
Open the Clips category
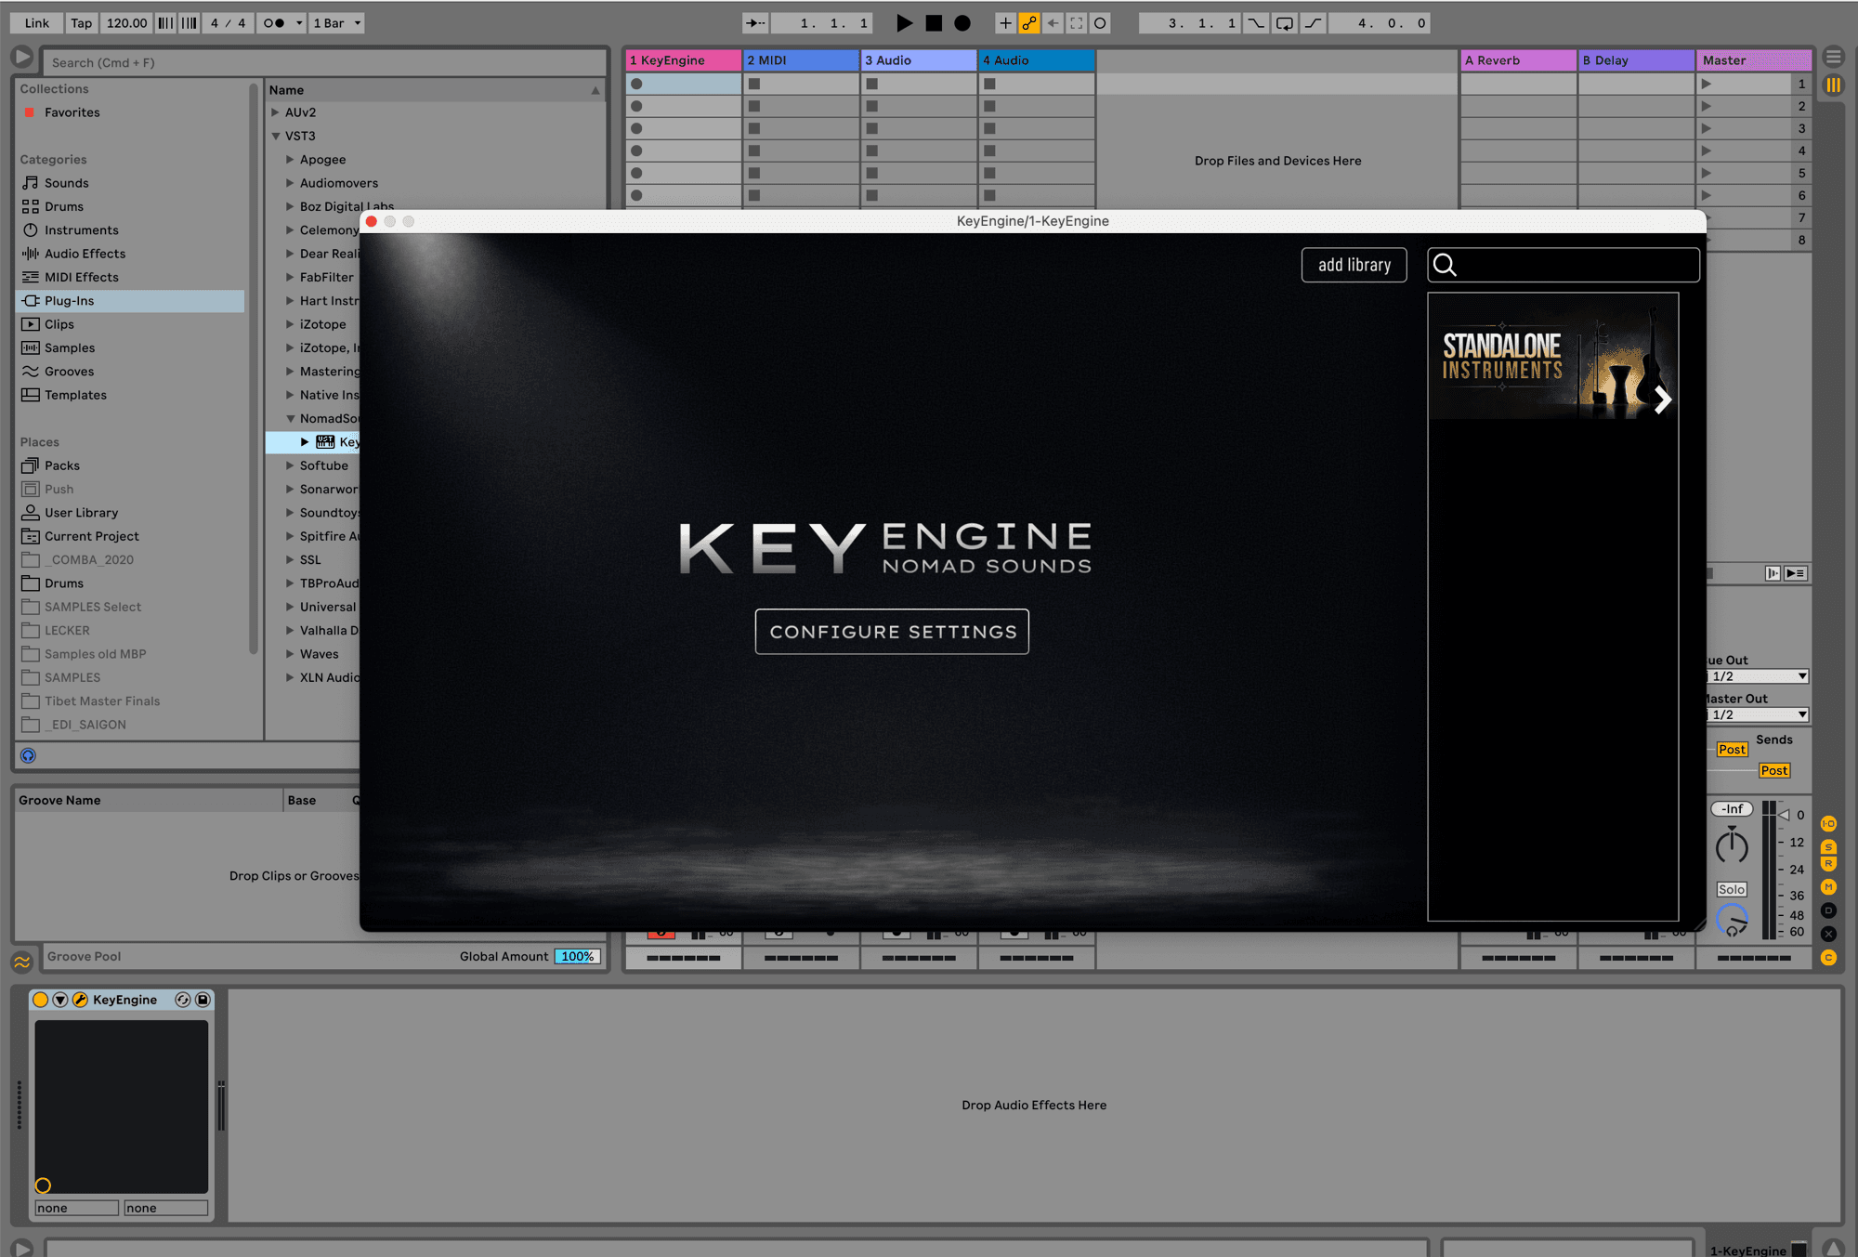point(59,324)
